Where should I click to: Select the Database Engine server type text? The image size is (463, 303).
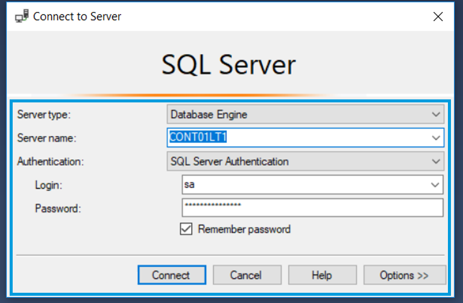[209, 114]
